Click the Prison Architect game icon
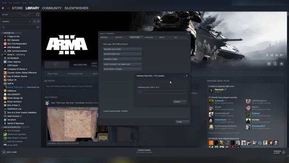The width and height of the screenshot is (289, 163). tap(5, 101)
